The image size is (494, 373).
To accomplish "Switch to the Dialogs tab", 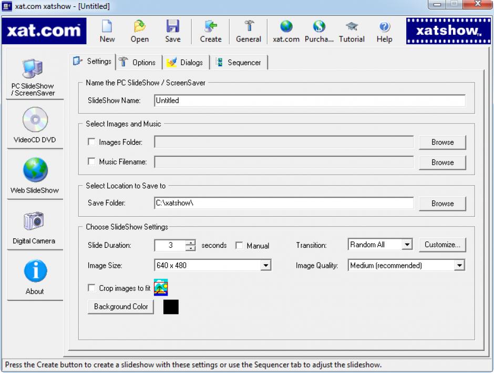I will pos(186,62).
